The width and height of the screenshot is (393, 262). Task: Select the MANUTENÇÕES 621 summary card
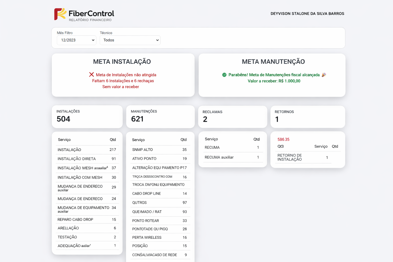[160, 116]
